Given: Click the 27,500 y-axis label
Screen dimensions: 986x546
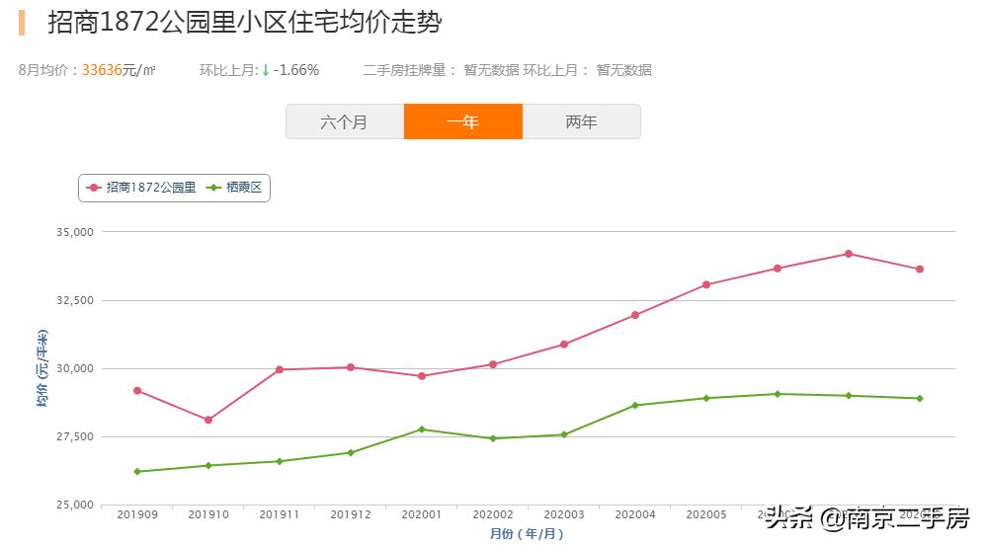Looking at the screenshot, I should [x=75, y=436].
